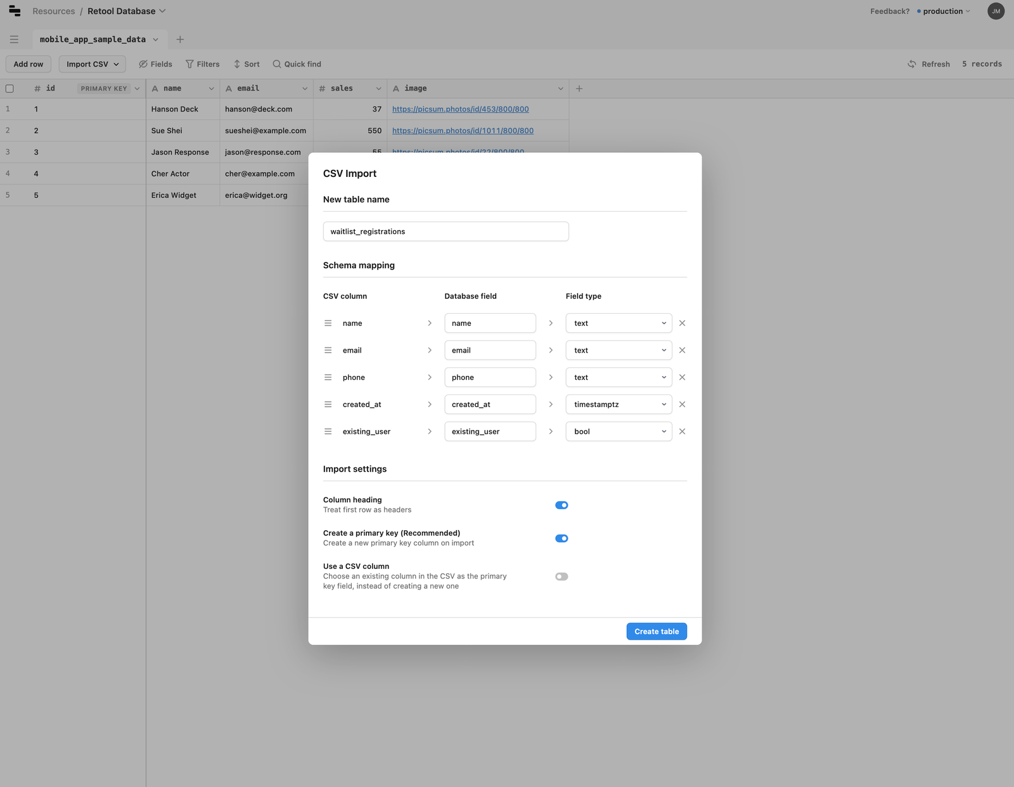1014x787 pixels.
Task: Open field type dropdown for name
Action: [619, 323]
